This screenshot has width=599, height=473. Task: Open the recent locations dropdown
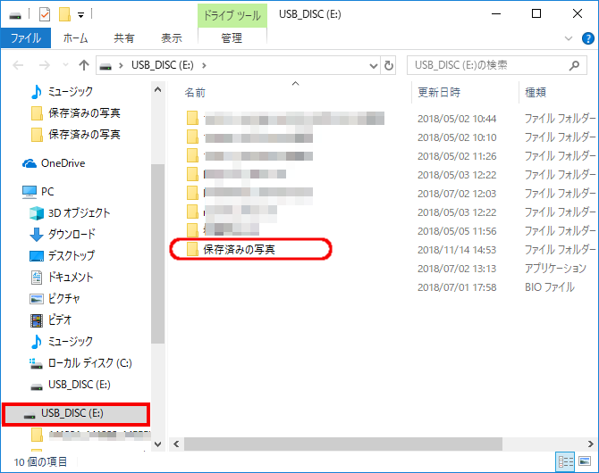[65, 65]
